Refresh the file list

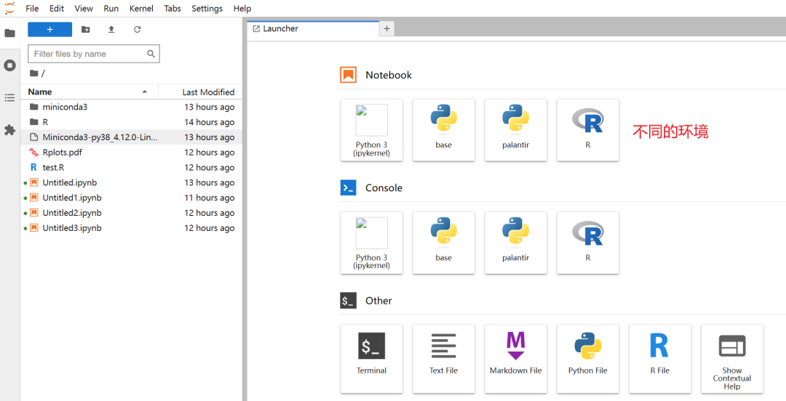pos(138,30)
